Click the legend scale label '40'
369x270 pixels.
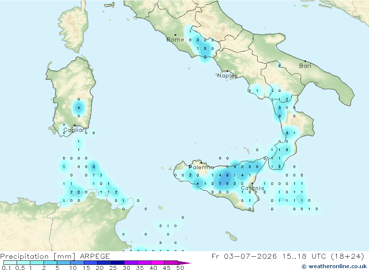coord(153,268)
